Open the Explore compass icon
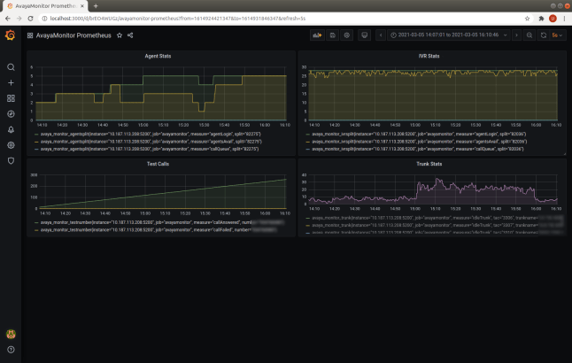 point(11,114)
